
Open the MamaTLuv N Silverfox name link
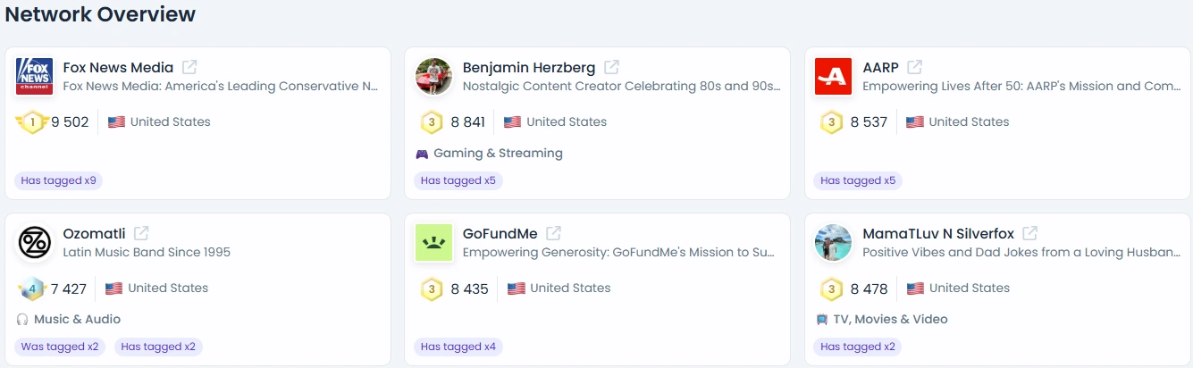tap(938, 233)
